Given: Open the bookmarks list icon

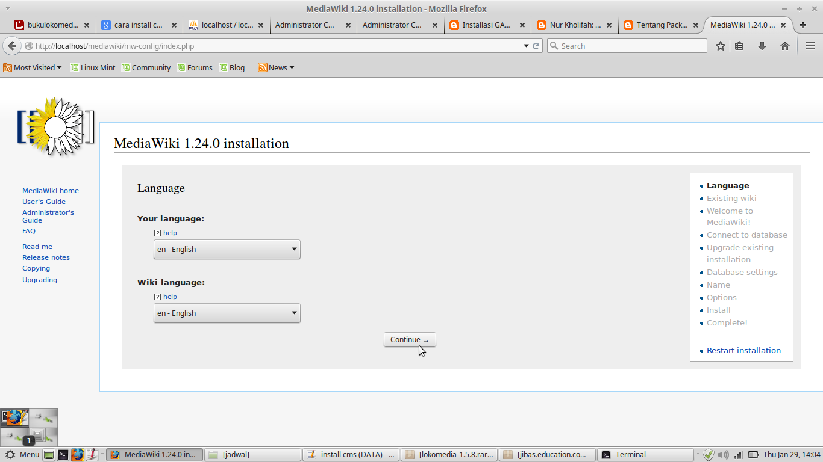Looking at the screenshot, I should [740, 46].
